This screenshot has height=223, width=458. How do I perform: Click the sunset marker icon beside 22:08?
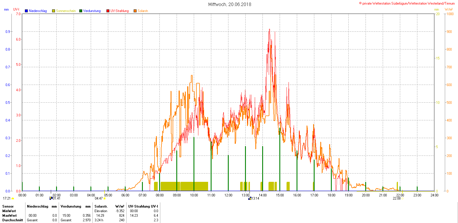pos(402,198)
